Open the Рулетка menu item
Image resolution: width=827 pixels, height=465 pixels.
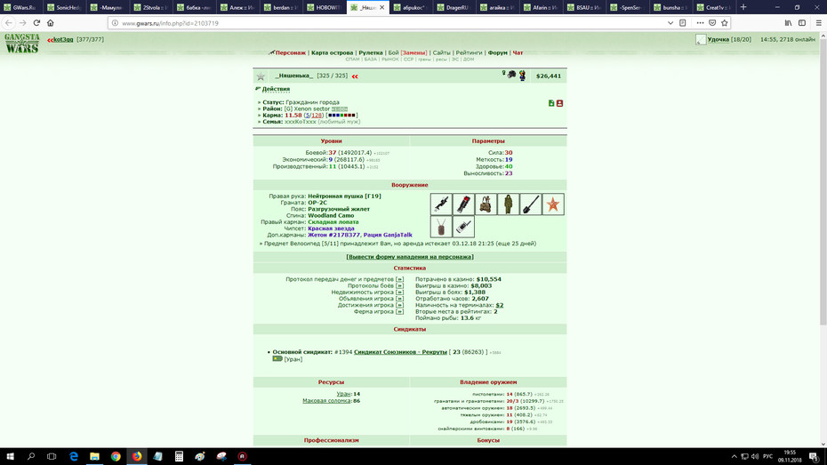371,52
